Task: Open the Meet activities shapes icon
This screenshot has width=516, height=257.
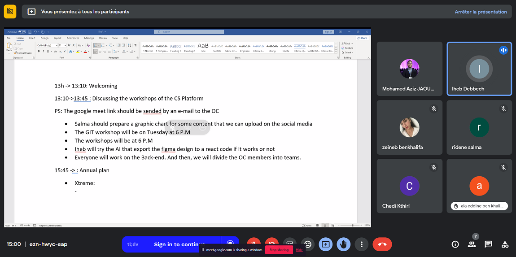Action: [504, 244]
